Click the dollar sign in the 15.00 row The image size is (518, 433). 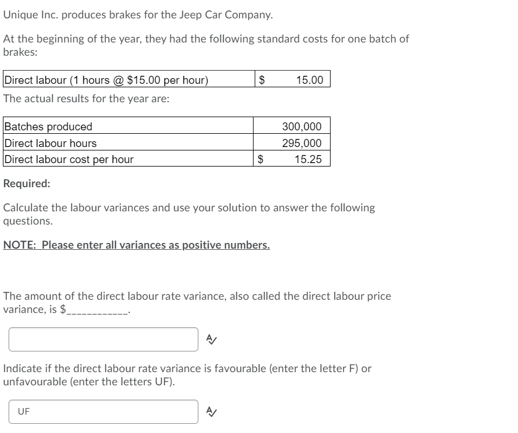pyautogui.click(x=262, y=80)
